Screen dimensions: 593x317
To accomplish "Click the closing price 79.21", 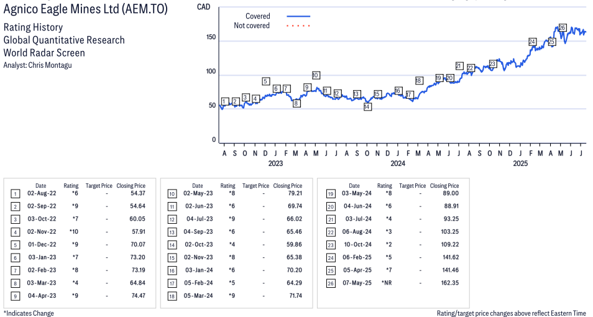I will click(x=294, y=193).
